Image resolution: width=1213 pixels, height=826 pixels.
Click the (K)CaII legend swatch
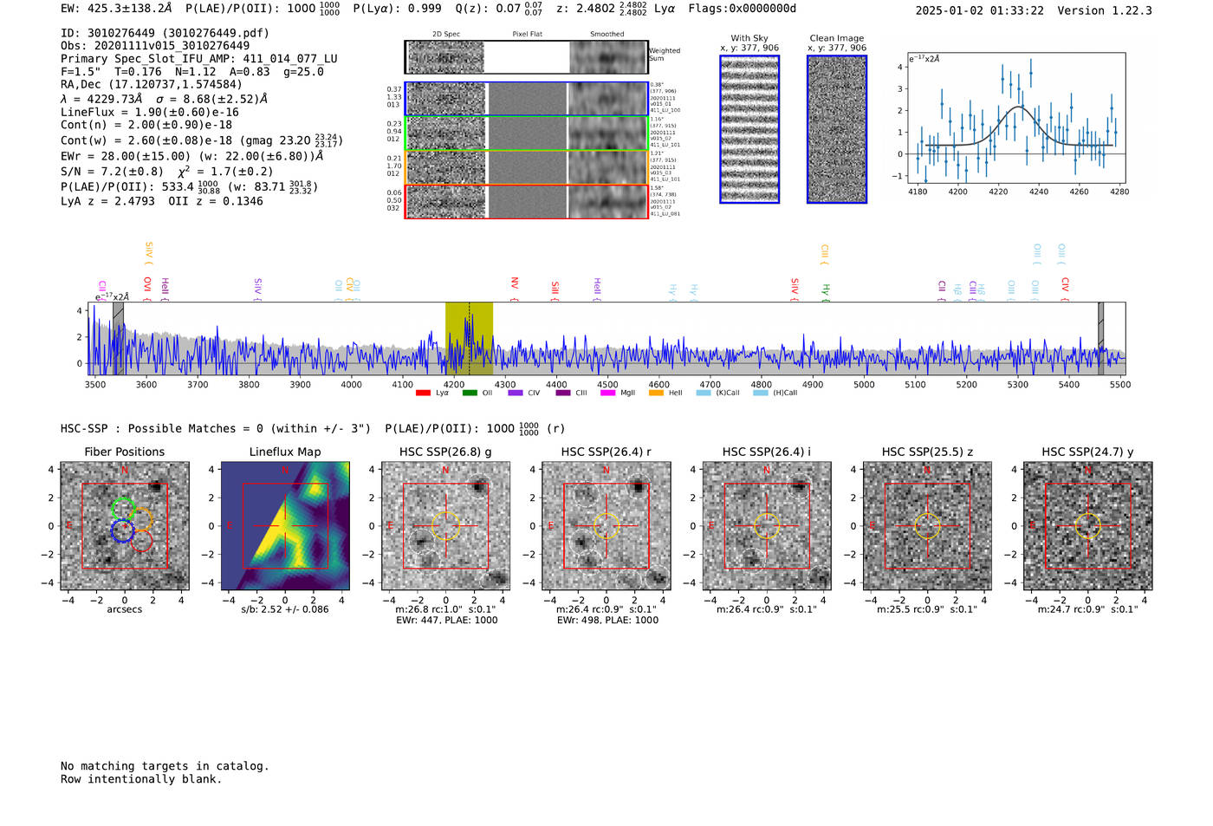pos(704,393)
